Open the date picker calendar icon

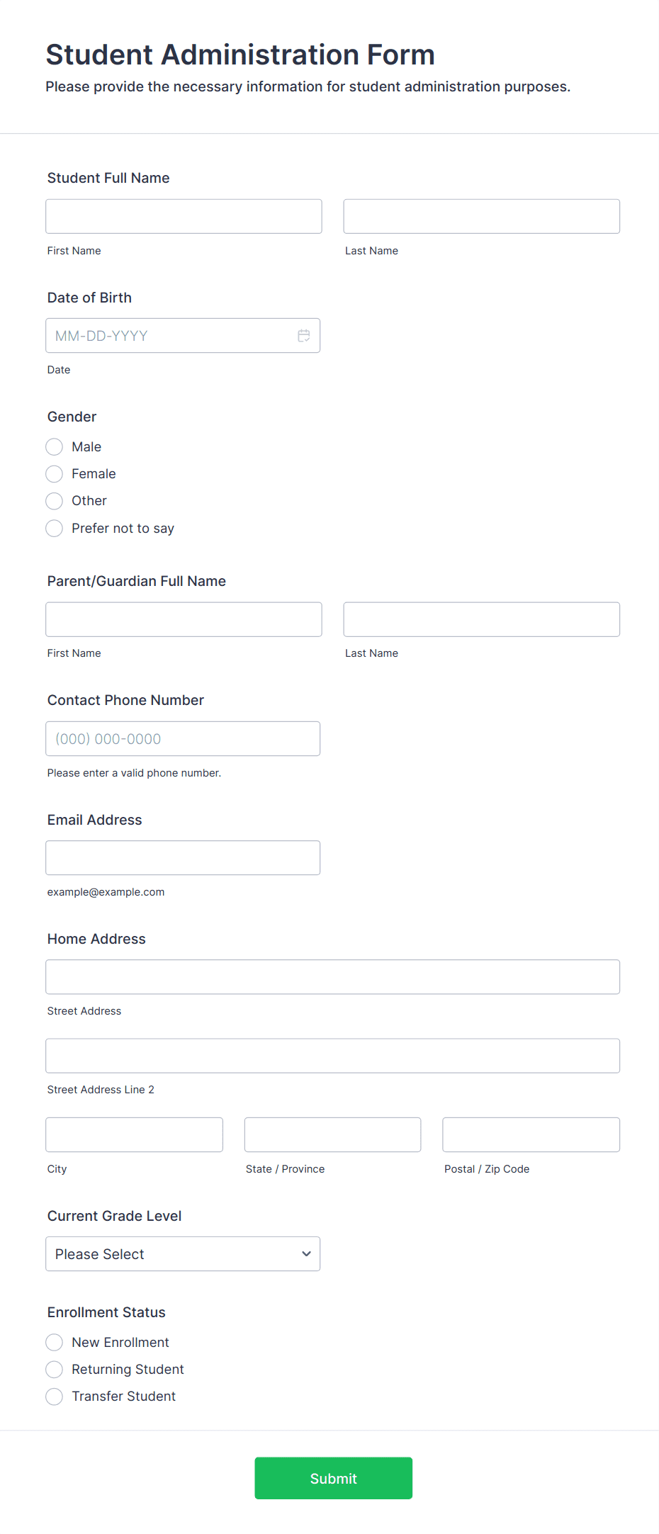(x=304, y=335)
